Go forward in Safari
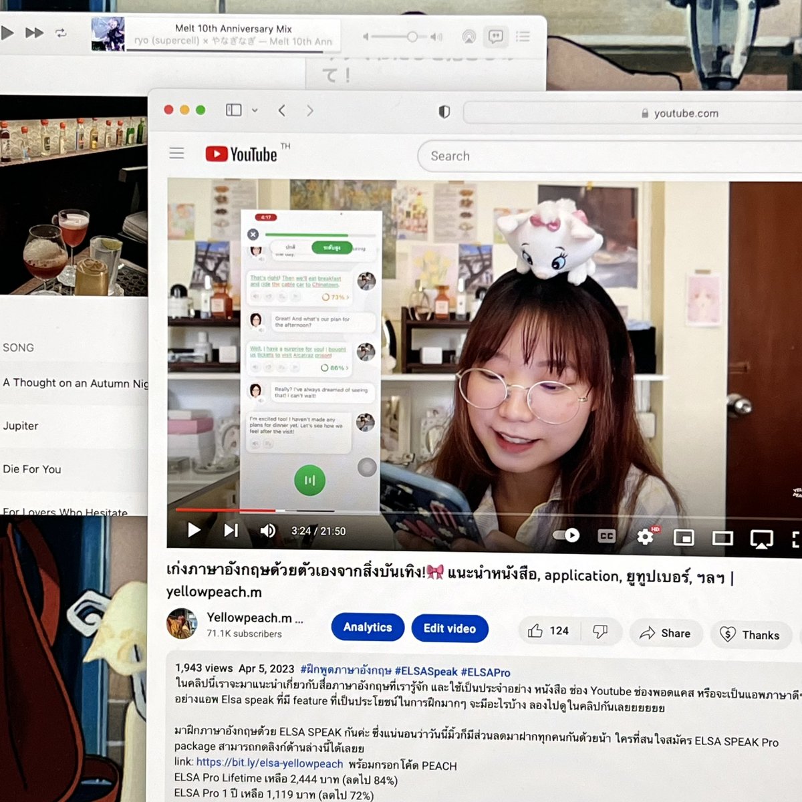Viewport: 802px width, 802px height. click(x=309, y=110)
